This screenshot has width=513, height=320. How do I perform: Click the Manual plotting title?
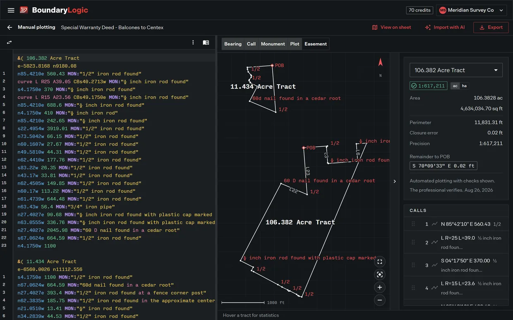(x=36, y=27)
